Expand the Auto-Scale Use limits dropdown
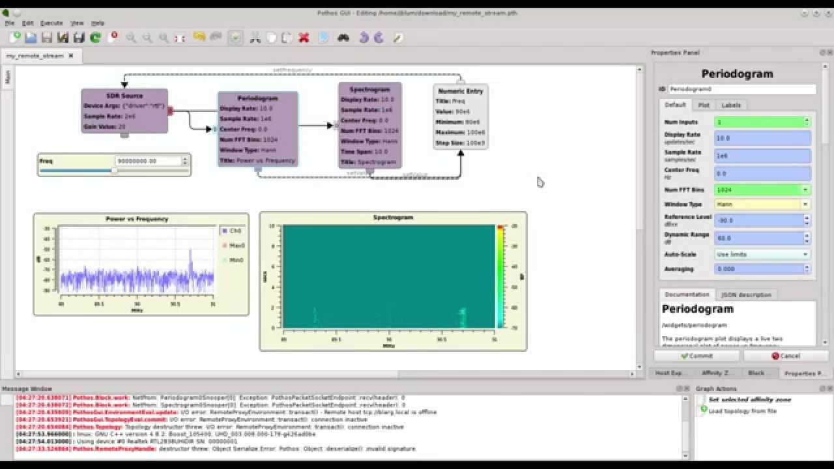 click(x=805, y=255)
